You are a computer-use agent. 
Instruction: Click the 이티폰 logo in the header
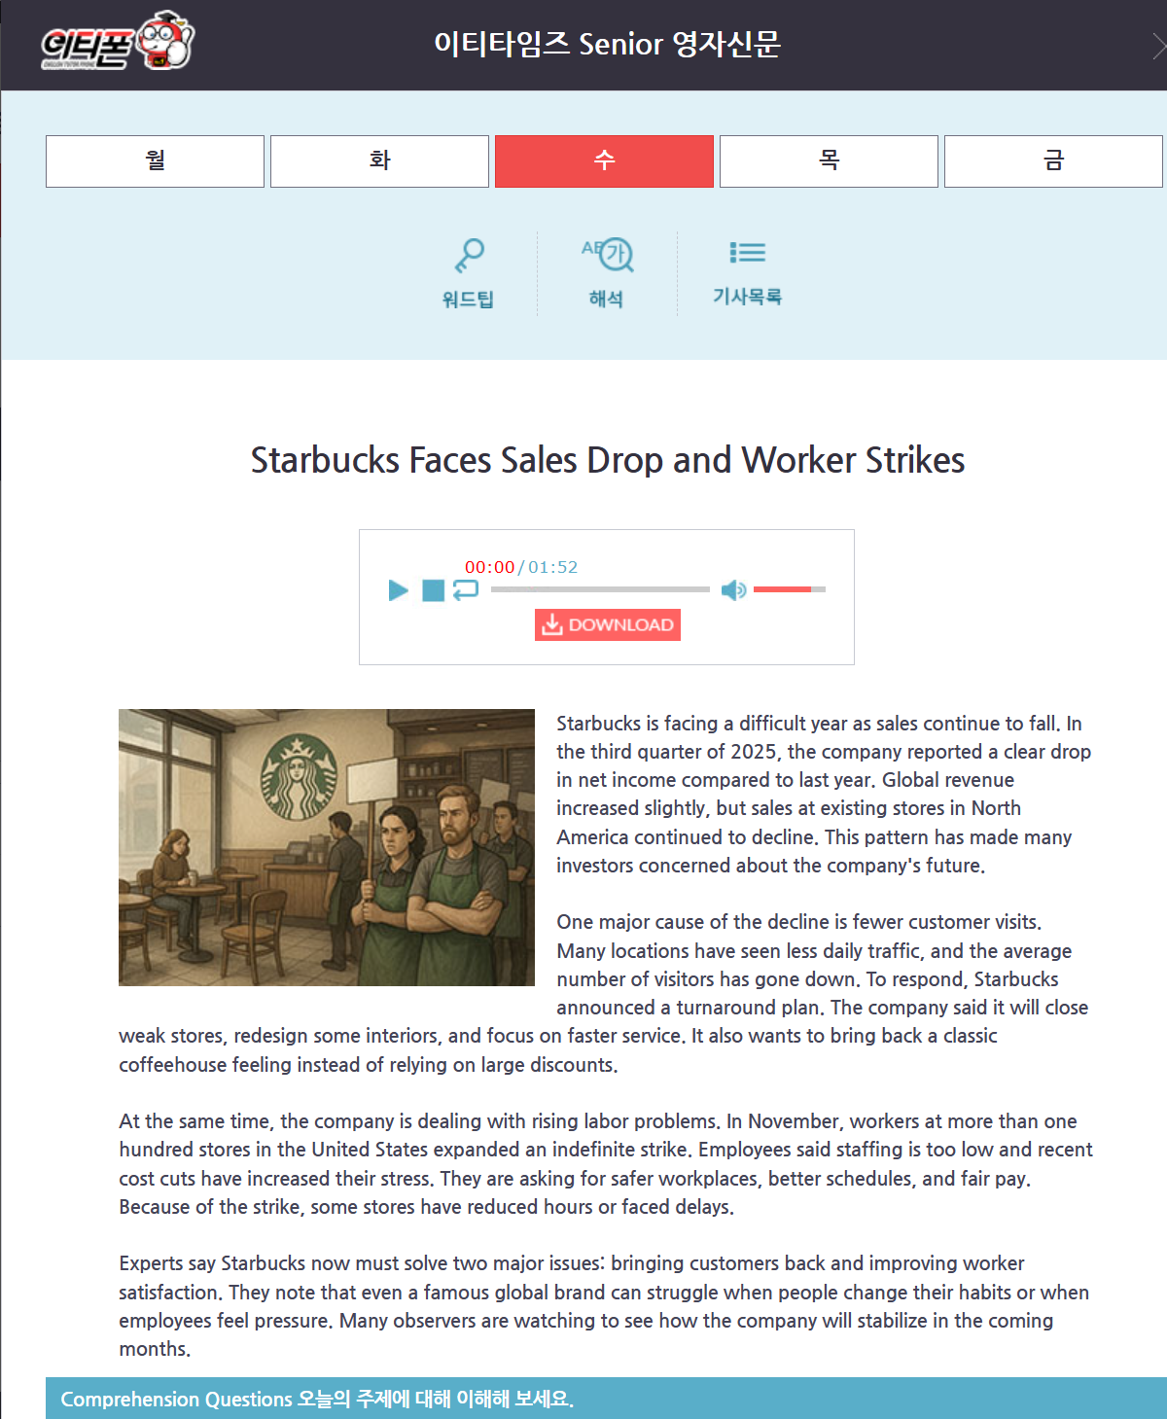pyautogui.click(x=117, y=43)
